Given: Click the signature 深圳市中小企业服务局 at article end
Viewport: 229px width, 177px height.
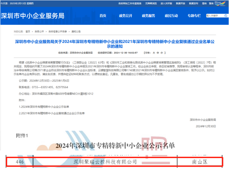Looking at the screenshot, I should coord(203,120).
